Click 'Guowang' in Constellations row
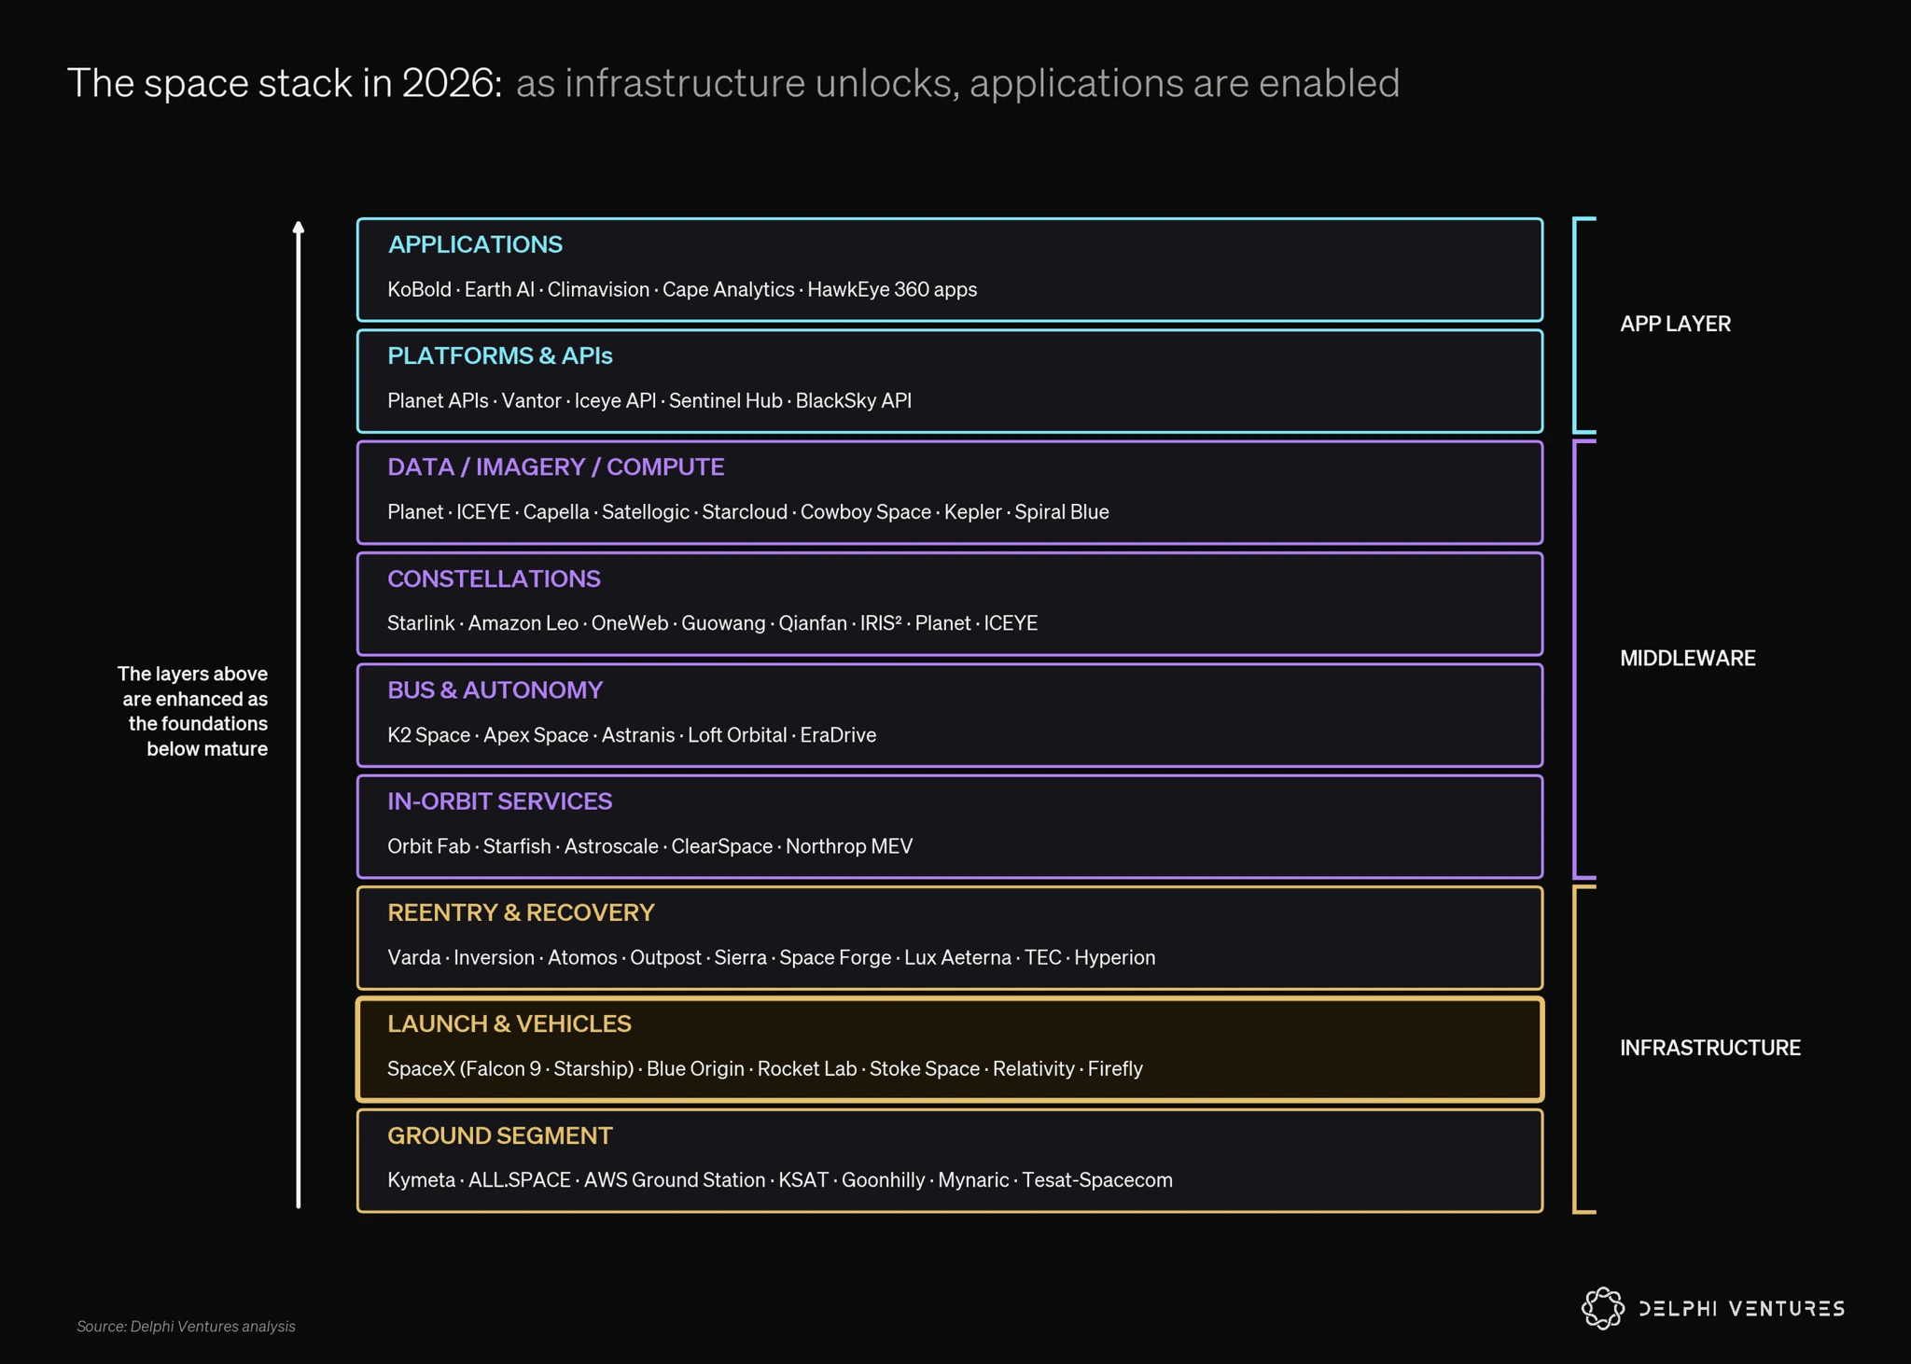1911x1364 pixels. point(723,623)
